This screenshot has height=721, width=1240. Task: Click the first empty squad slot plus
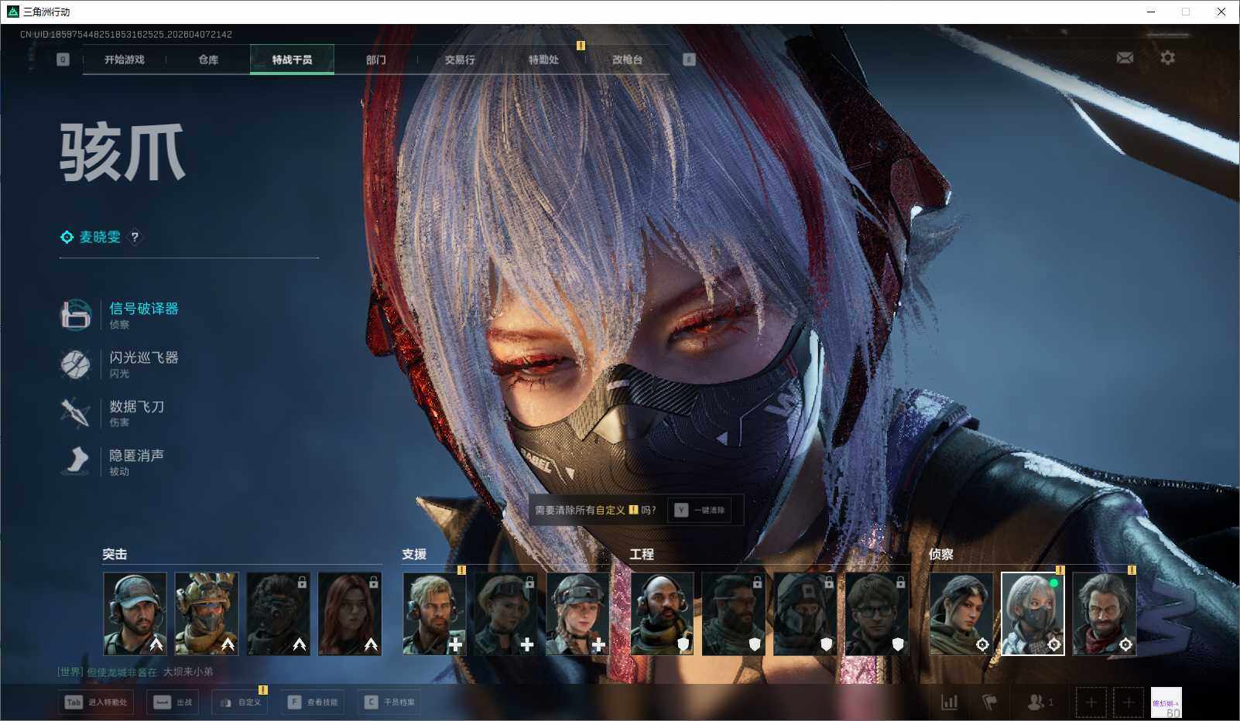[1091, 702]
